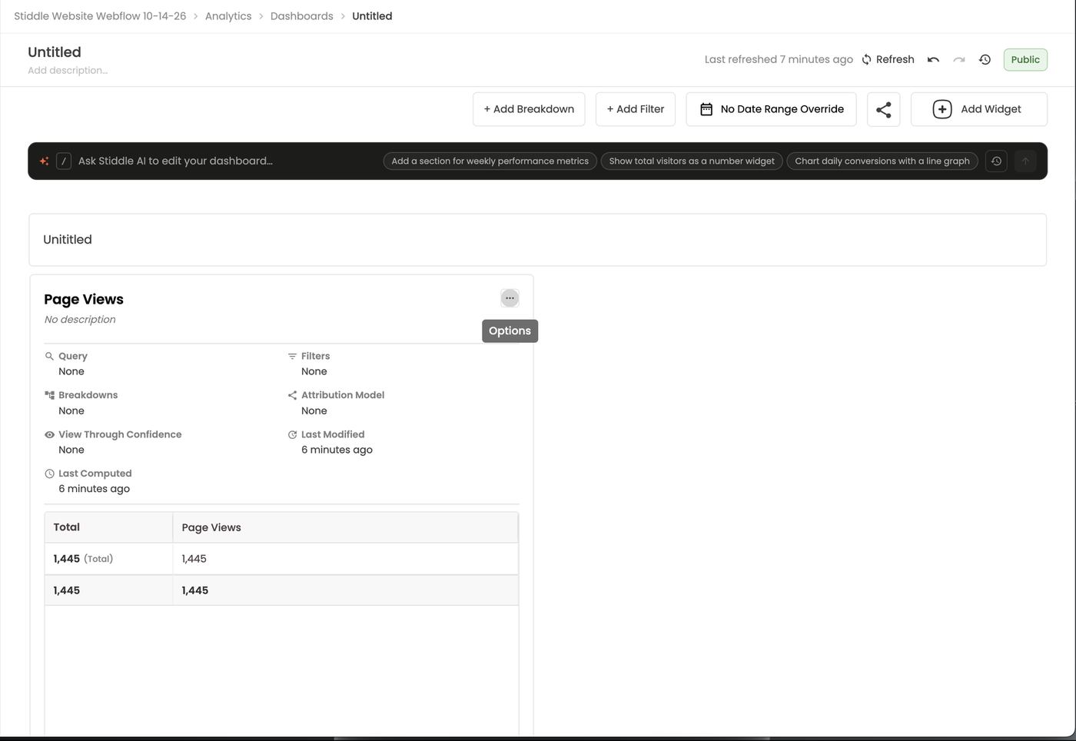Click the Query search icon
This screenshot has height=741, width=1076.
pyautogui.click(x=49, y=356)
